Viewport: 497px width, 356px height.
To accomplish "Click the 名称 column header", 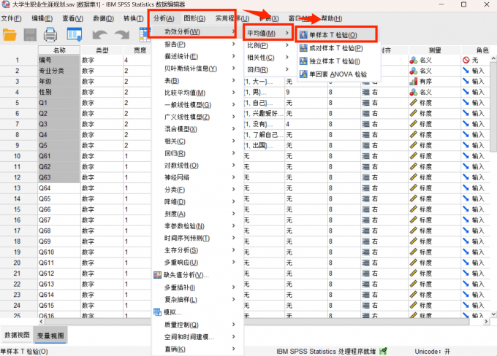I will [59, 50].
